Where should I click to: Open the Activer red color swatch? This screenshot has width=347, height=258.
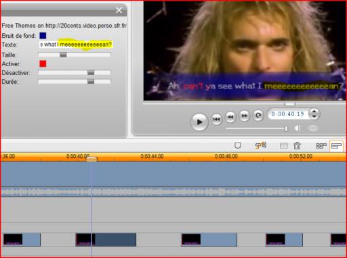[43, 63]
